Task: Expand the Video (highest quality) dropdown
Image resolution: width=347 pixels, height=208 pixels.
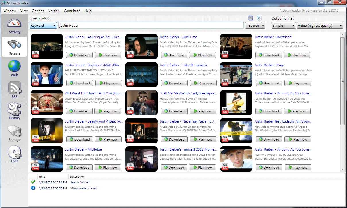Action: (320, 26)
